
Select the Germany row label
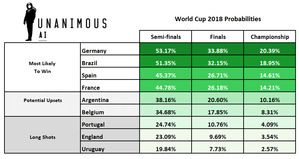(94, 51)
